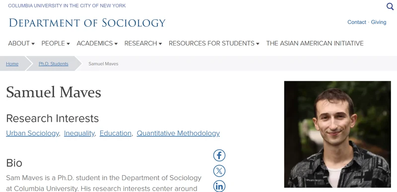Open the Quantitative Methodology link
Viewport: 397px width, 192px height.
pyautogui.click(x=178, y=133)
